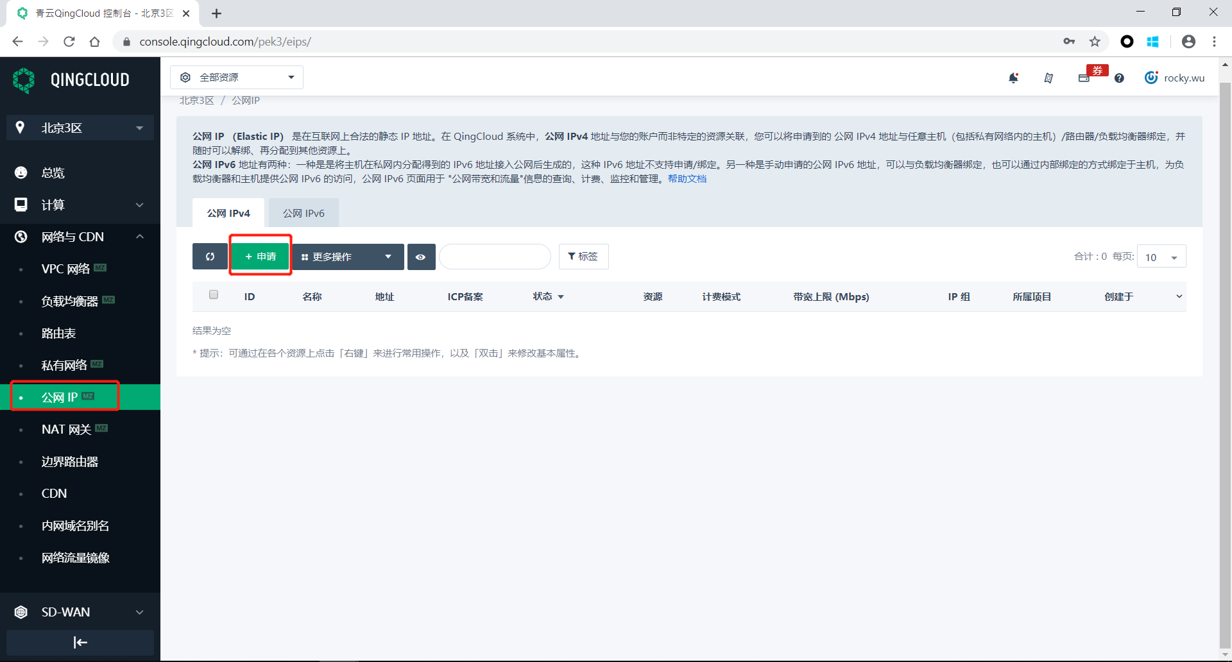Click the 北京3区 breadcrumb link

pos(196,100)
